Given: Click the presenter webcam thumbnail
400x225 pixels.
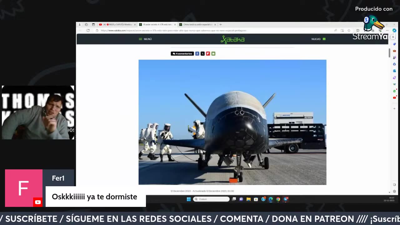Looking at the screenshot, I should pos(38,112).
